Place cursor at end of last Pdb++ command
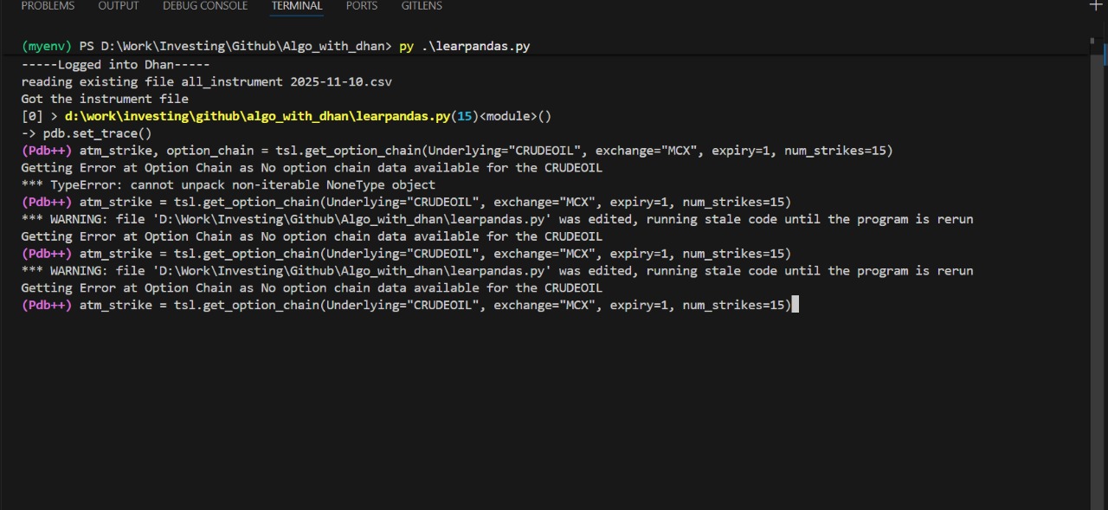This screenshot has width=1108, height=510. (x=794, y=305)
